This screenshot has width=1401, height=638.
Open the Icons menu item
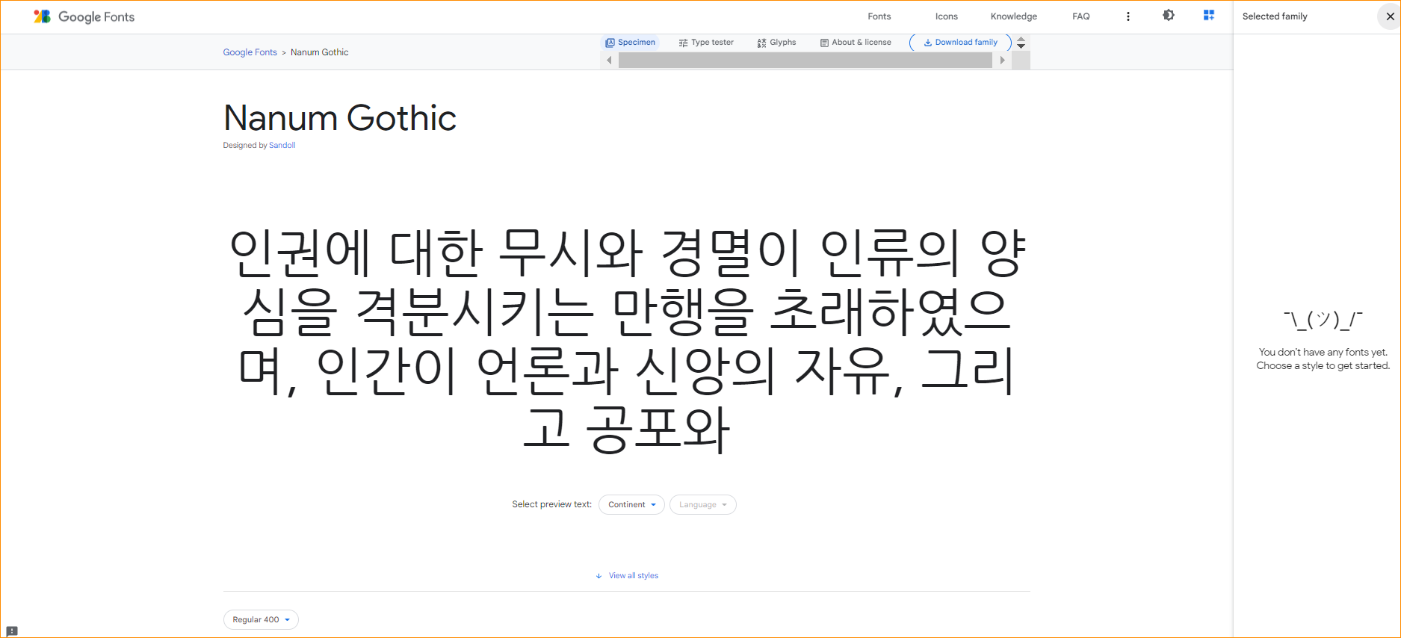point(946,16)
